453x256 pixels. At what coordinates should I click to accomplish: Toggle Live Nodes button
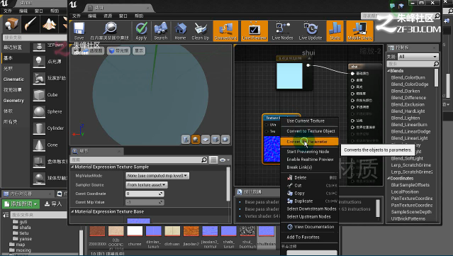point(282,31)
